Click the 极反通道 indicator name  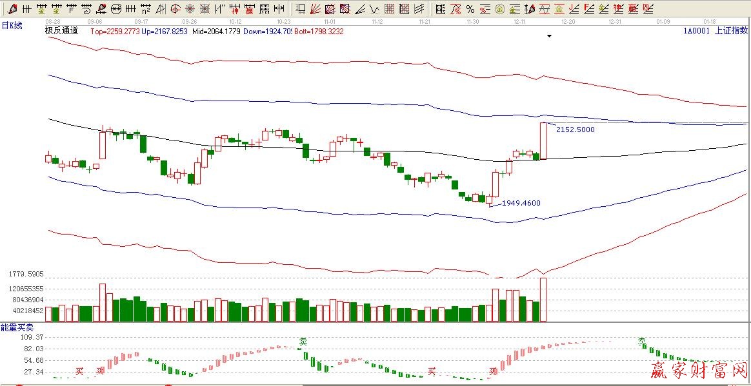click(x=61, y=31)
